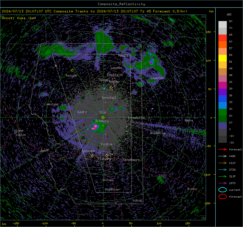Click the Hanna city label
Screen dimensions: 243x227
189,120
